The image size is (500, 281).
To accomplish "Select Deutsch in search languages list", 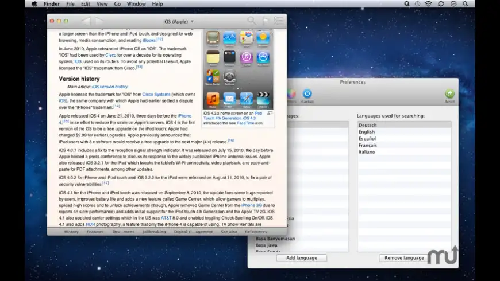I will 367,124.
